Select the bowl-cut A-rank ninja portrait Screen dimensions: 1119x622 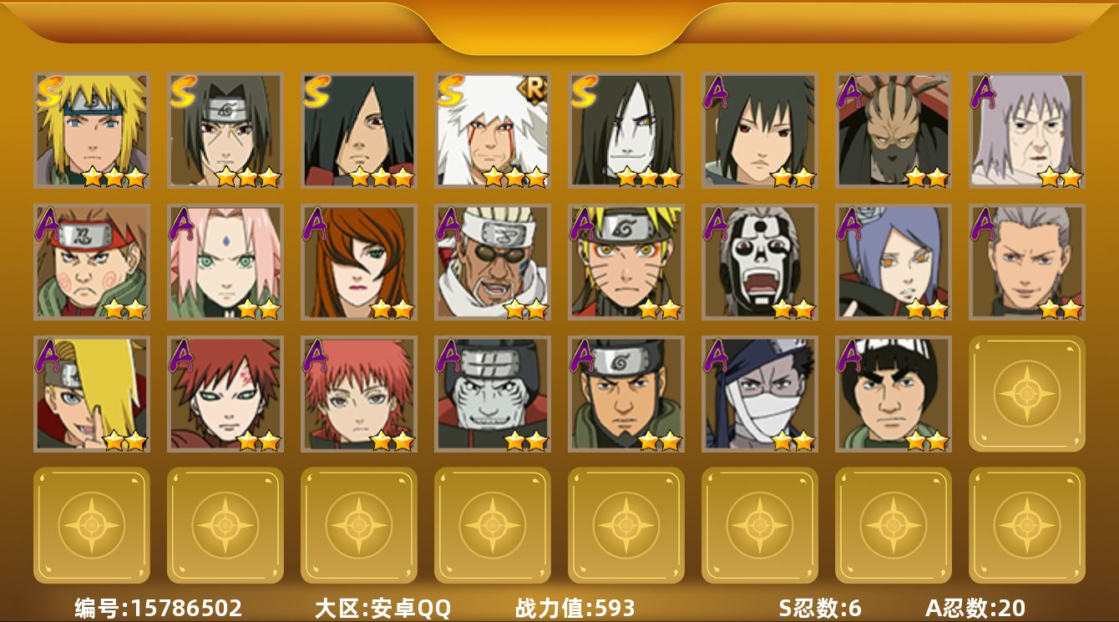coord(893,394)
